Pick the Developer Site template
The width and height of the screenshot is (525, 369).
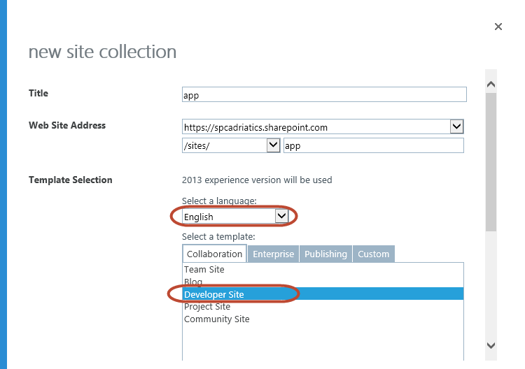click(214, 294)
